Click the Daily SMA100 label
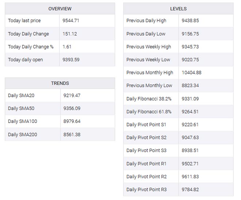The image size is (241, 200). 22,121
